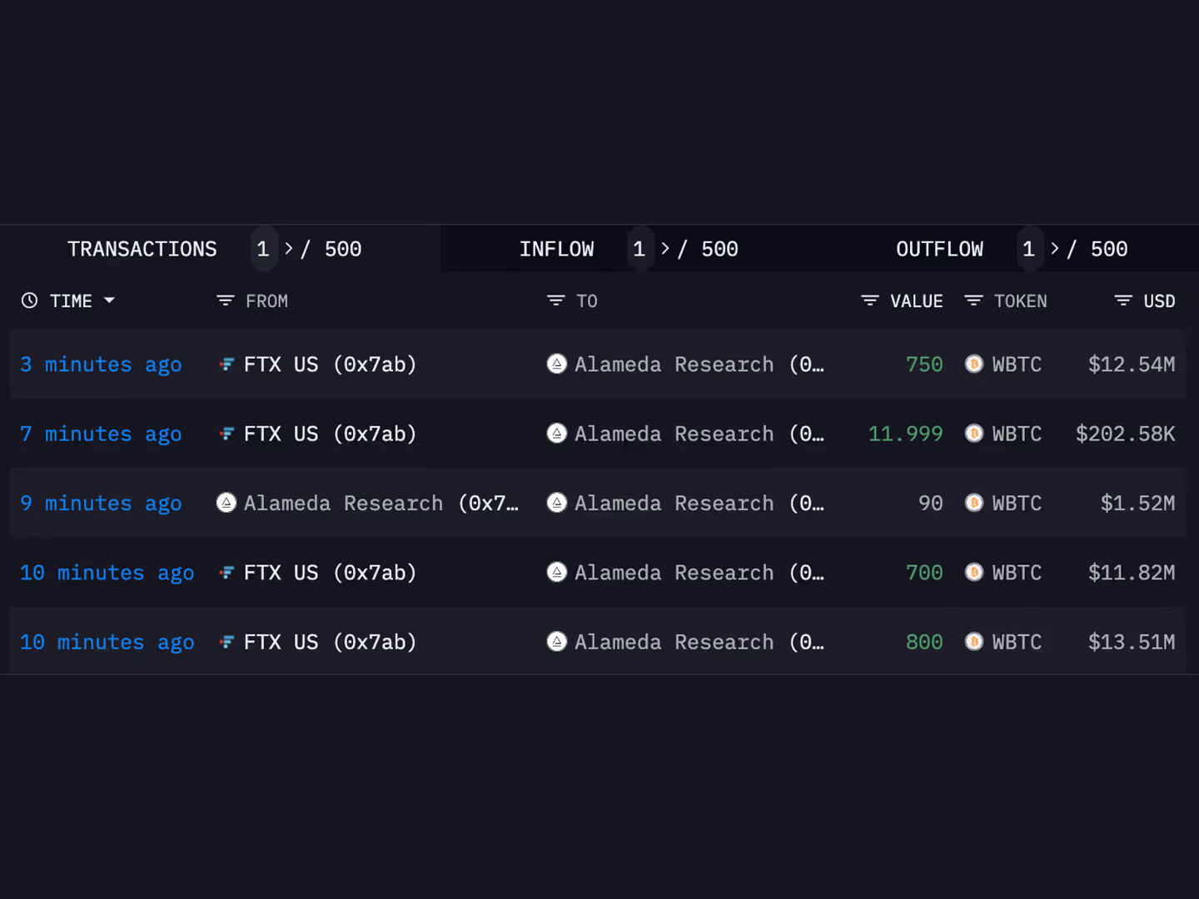
Task: Switch to the INFLOW tab
Action: coord(557,249)
